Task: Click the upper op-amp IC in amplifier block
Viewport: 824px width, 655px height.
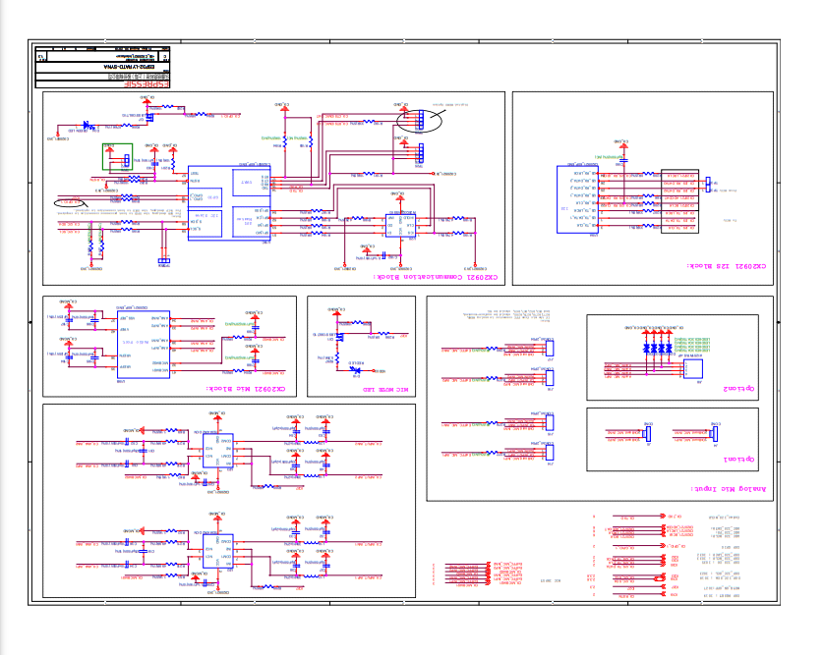Action: [218, 452]
